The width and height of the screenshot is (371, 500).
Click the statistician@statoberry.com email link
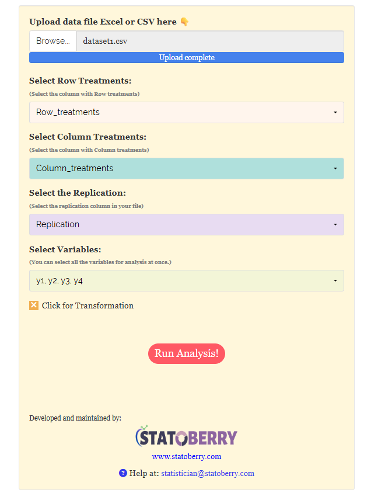[x=208, y=474]
